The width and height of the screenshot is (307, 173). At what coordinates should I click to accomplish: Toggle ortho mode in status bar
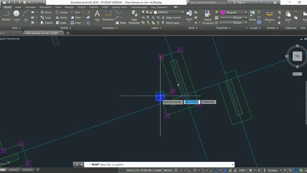(x=189, y=170)
